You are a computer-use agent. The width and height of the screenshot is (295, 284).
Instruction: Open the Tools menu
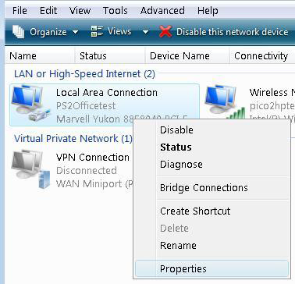(x=116, y=11)
